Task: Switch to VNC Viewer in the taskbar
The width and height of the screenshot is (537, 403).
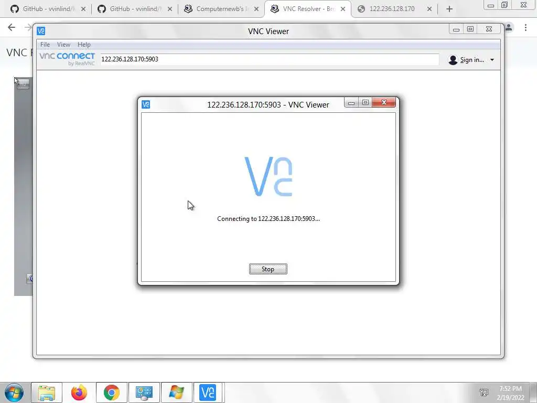Action: coord(208,393)
